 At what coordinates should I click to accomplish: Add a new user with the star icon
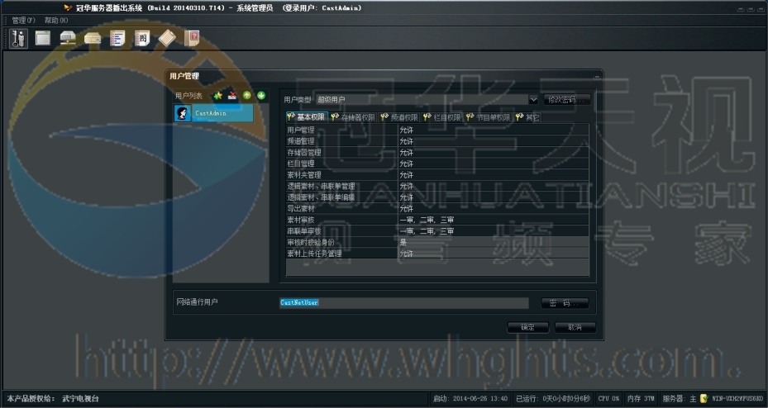coord(218,96)
